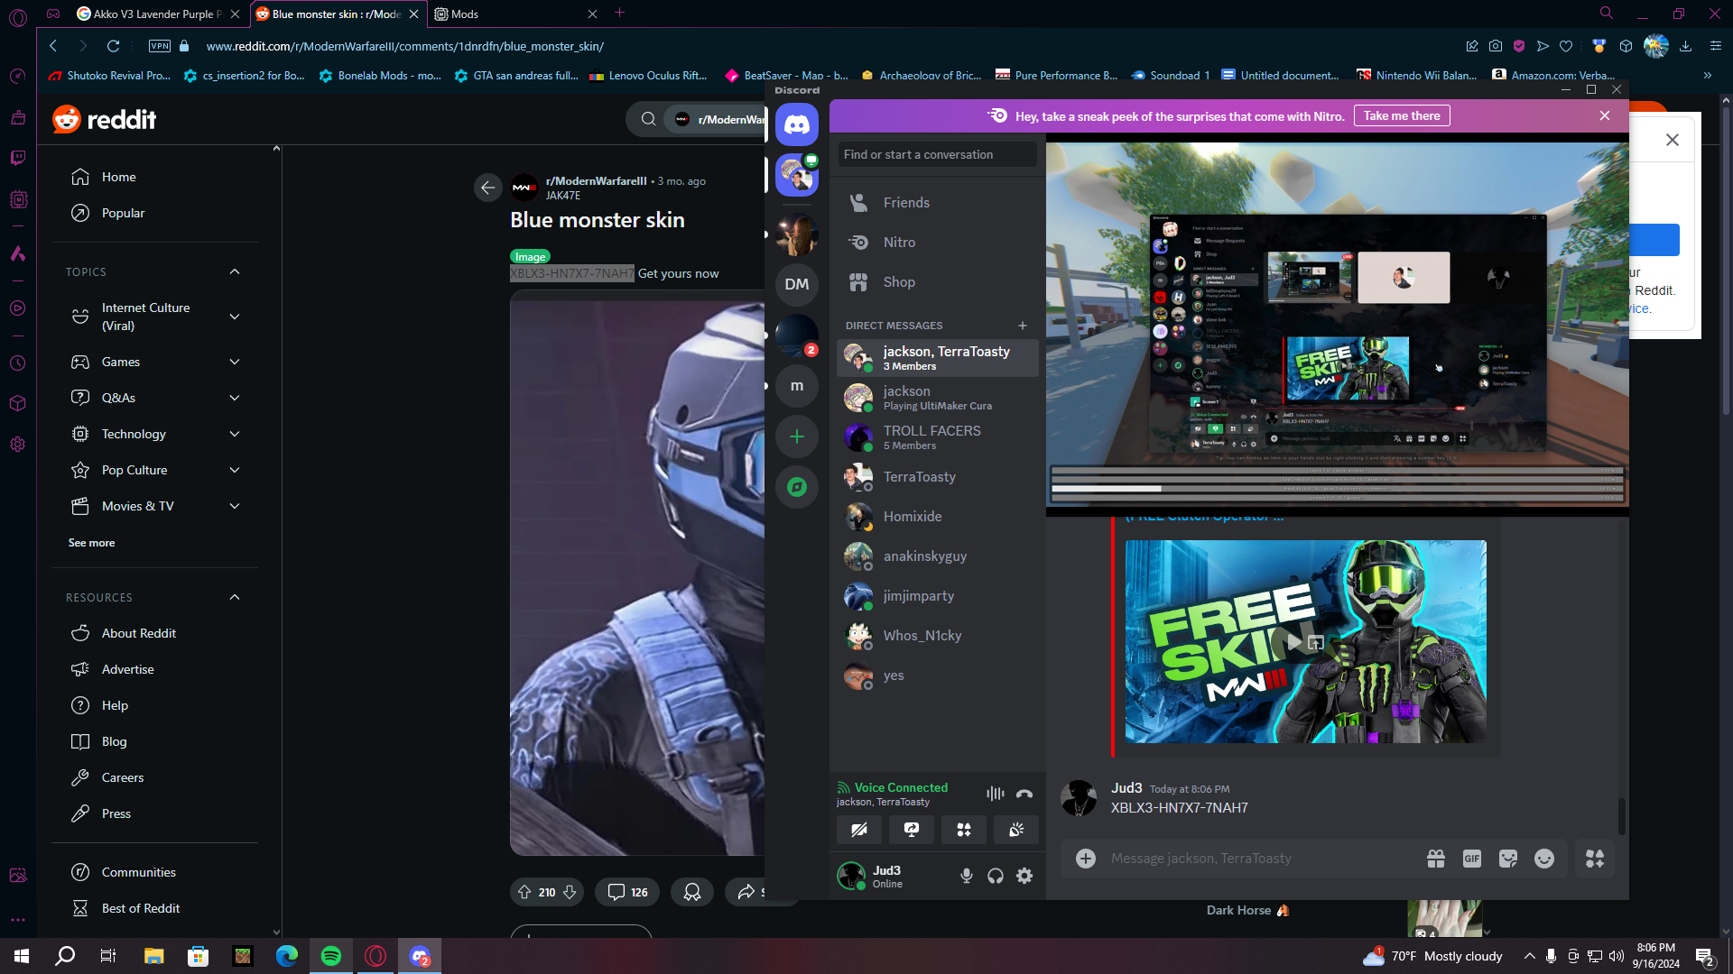Deafen audio with the headphones icon
1733x974 pixels.
[x=996, y=876]
